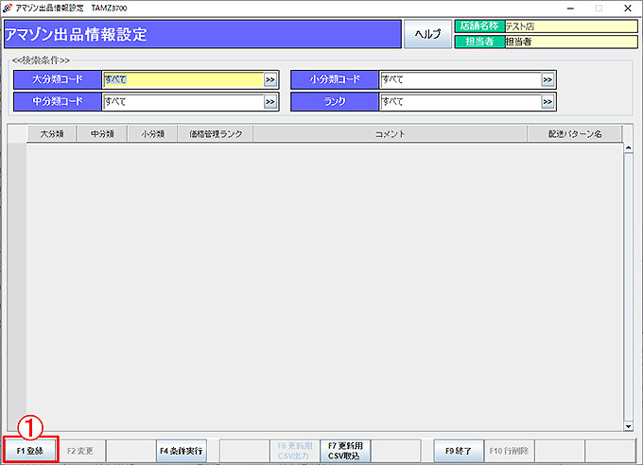Image resolution: width=643 pixels, height=465 pixels.
Task: Click the F1 登録 button
Action: 30,451
